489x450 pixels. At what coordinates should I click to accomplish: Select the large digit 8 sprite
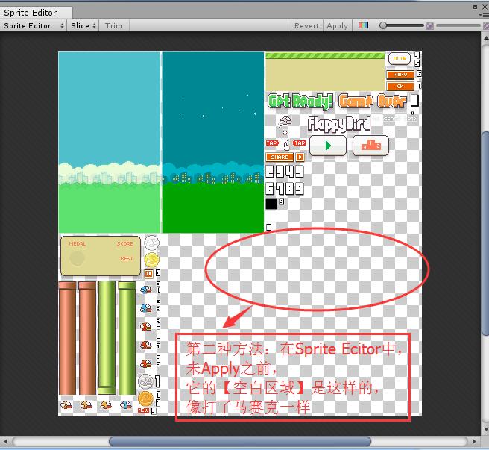coord(289,189)
